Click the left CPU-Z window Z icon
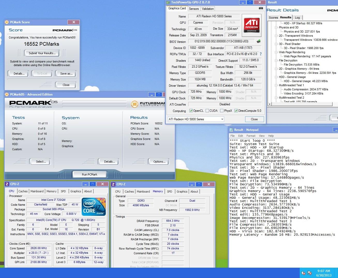Screen dimensions: 338x278 coord(7,184)
